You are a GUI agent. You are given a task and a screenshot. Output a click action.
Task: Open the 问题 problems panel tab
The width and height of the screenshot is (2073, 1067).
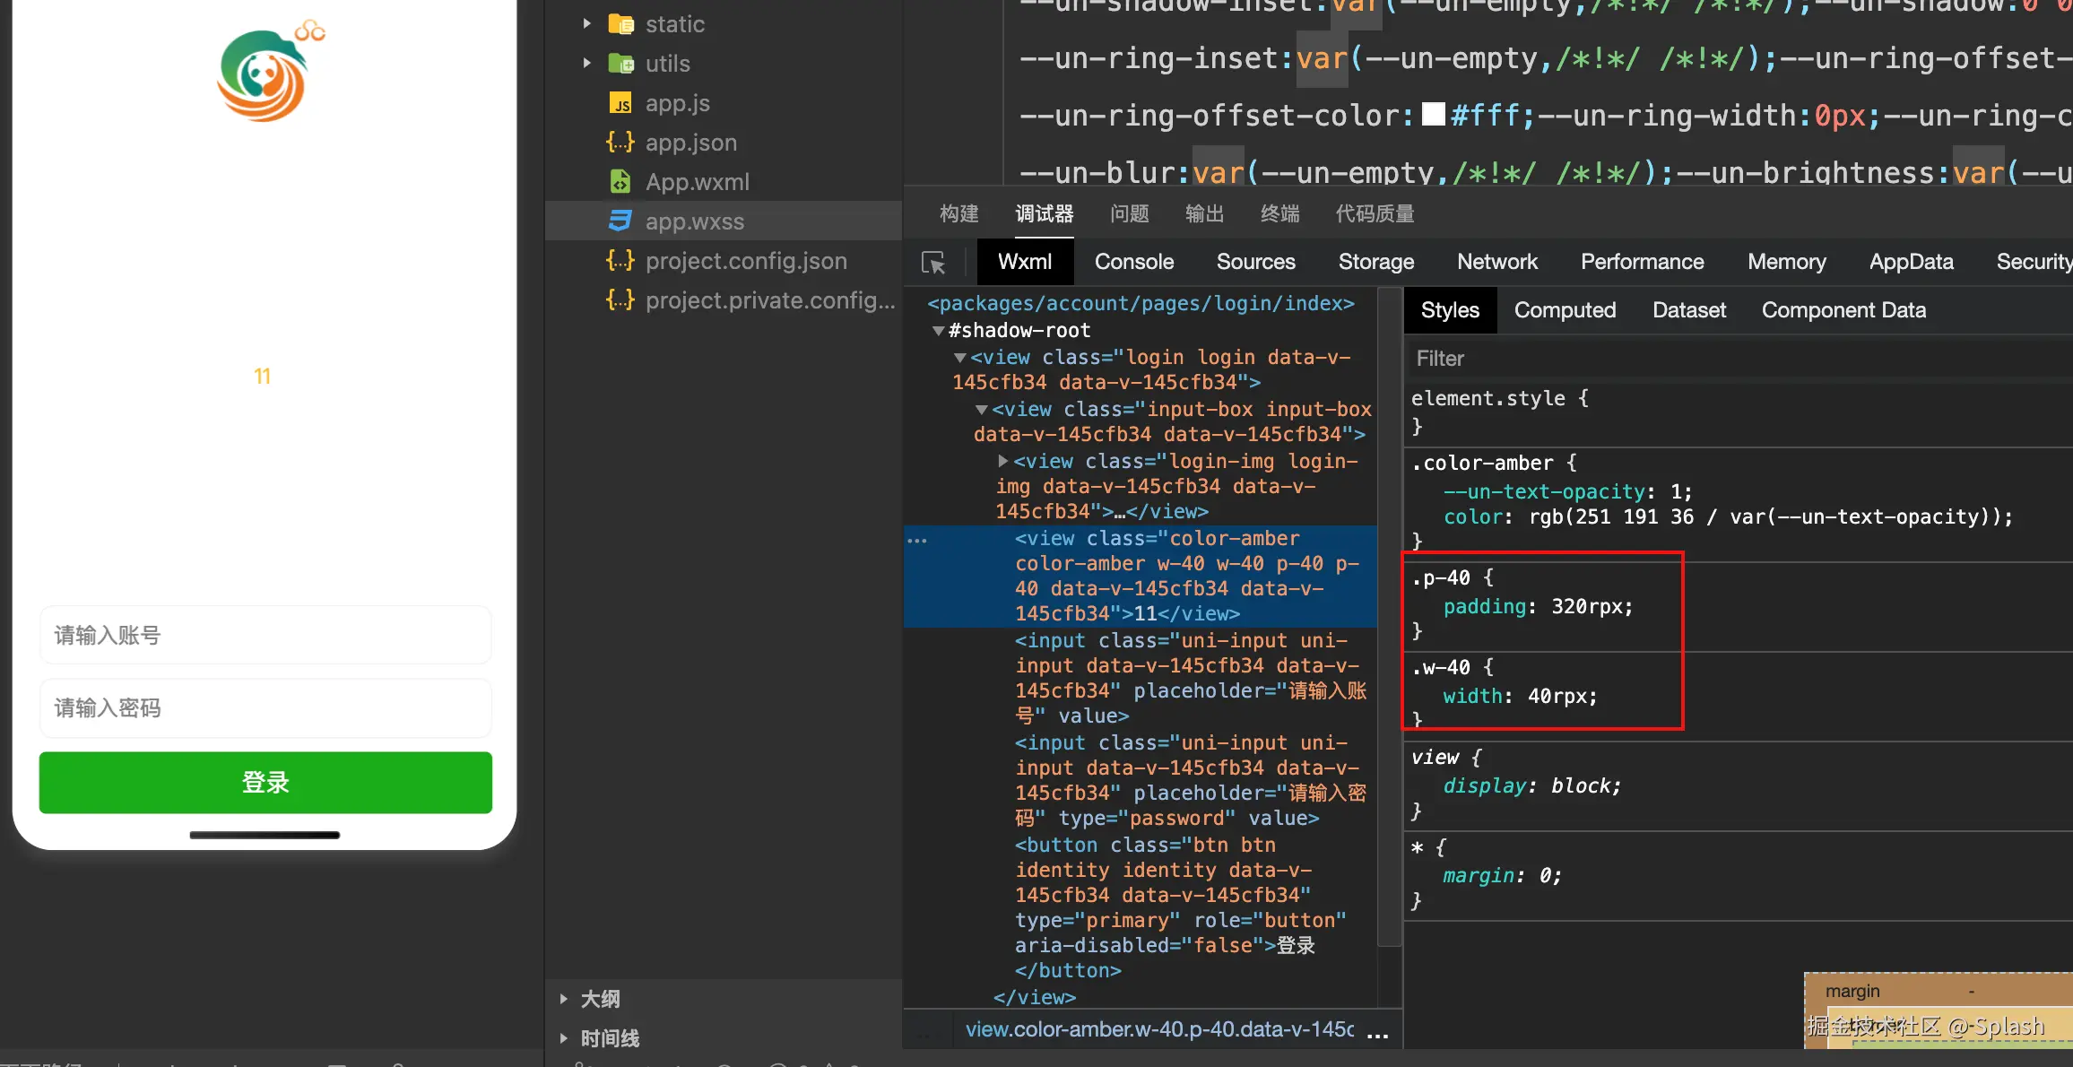point(1129,214)
